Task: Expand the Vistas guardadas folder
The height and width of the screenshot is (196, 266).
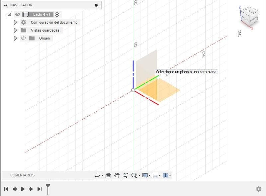Action: point(15,30)
